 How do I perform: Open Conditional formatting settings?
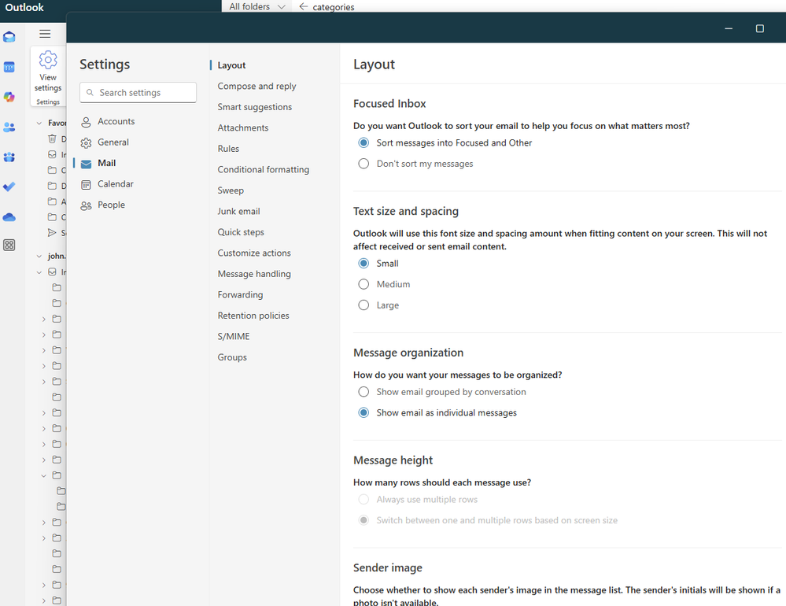[263, 169]
